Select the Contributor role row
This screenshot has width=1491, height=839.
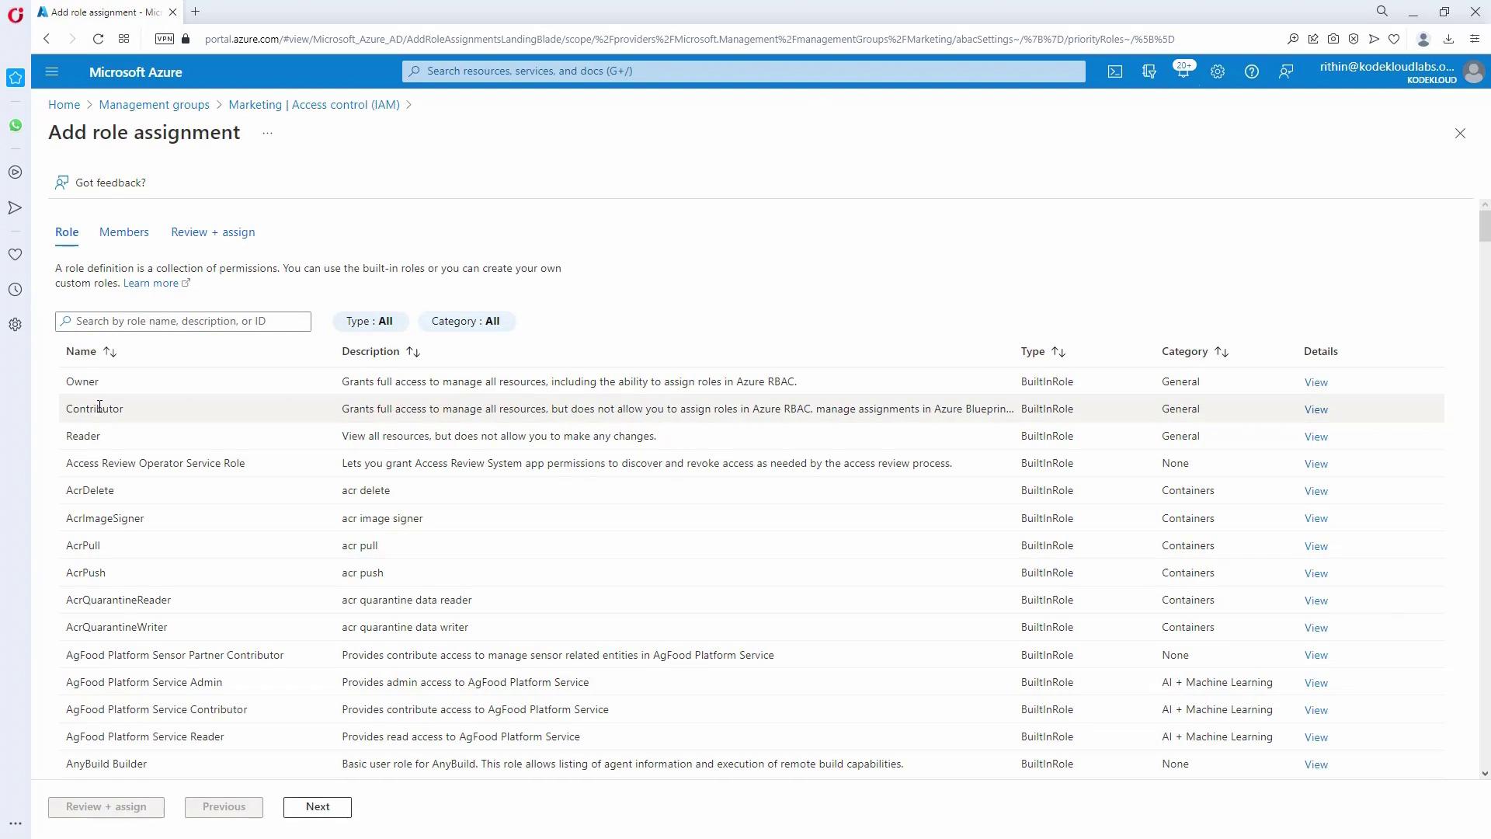95,409
